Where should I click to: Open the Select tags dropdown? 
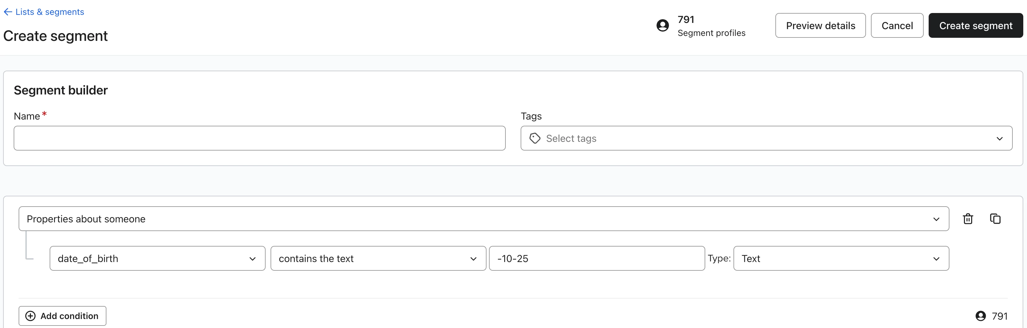point(766,138)
